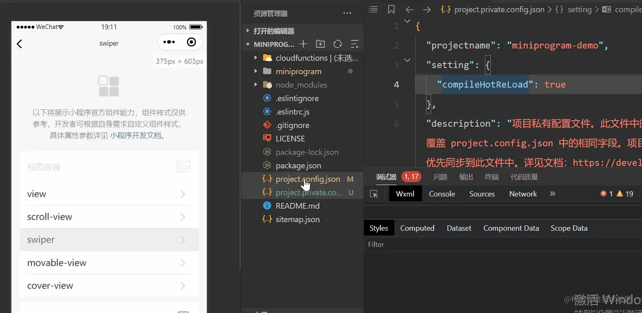Image resolution: width=642 pixels, height=313 pixels.
Task: Open sitemap.json file
Action: (302, 219)
